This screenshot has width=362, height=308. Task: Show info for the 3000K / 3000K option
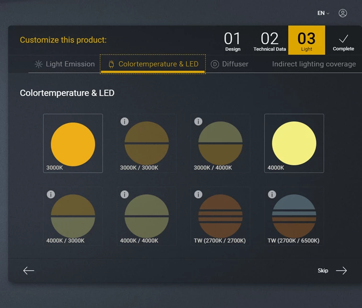pos(124,122)
